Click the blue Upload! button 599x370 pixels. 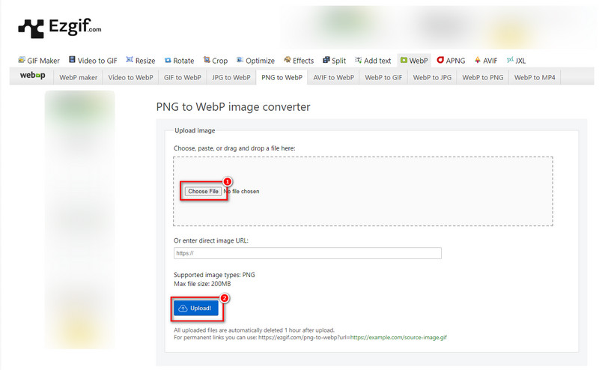pos(195,308)
